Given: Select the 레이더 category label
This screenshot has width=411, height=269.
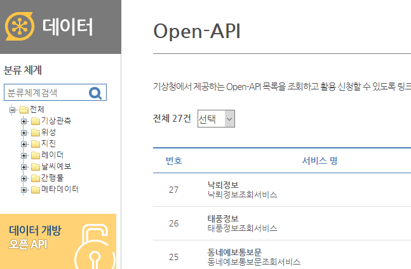Looking at the screenshot, I should tap(53, 155).
